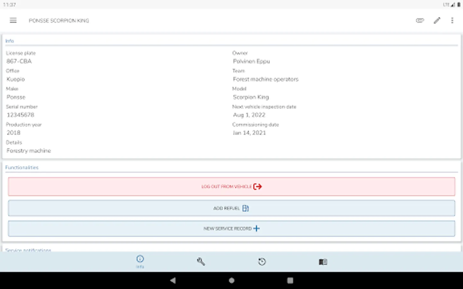463x289 pixels.
Task: Open the history clock tab
Action: coord(262,262)
